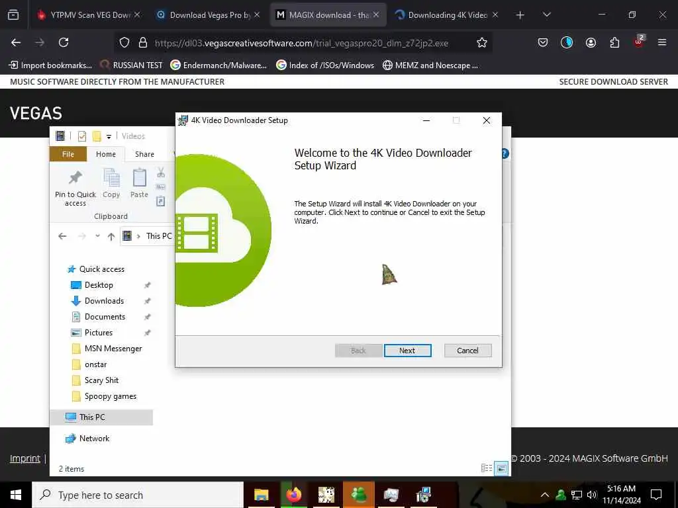The image size is (678, 508).
Task: Open the onstar folder
Action: [89, 364]
